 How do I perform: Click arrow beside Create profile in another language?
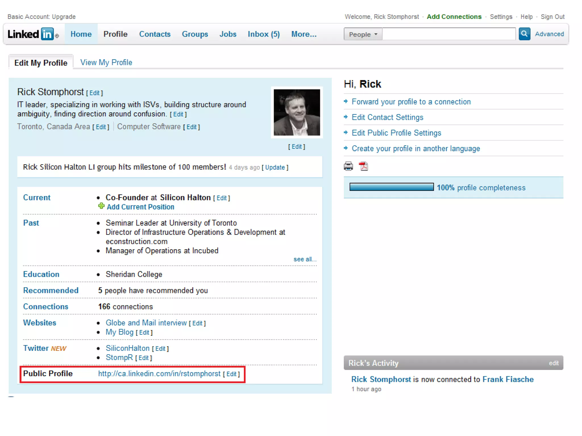click(x=346, y=148)
